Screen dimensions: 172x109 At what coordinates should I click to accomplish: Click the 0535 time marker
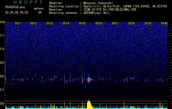(x=82, y=23)
